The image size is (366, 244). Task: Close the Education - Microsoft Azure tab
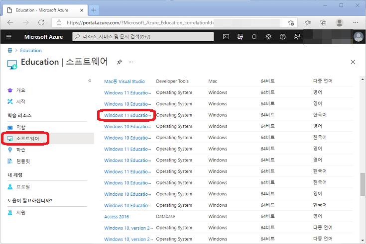coord(82,10)
